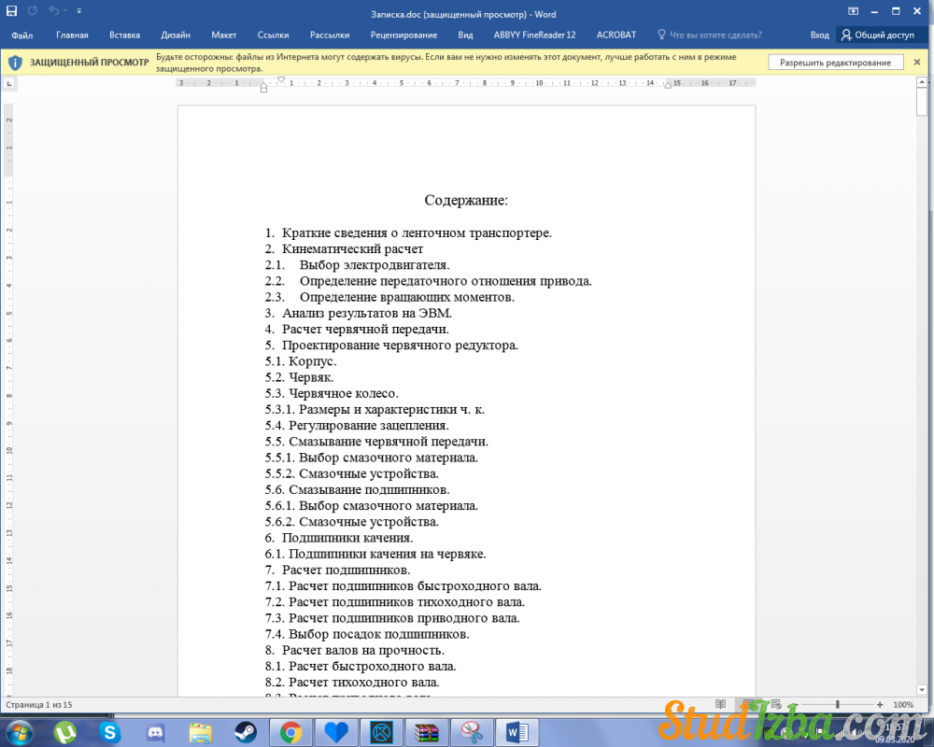Click the Общий доступ share button

pyautogui.click(x=877, y=35)
